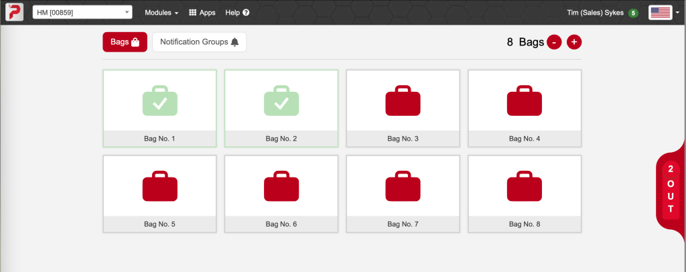Click the Tim (Sales) Sykes user name

tap(595, 13)
